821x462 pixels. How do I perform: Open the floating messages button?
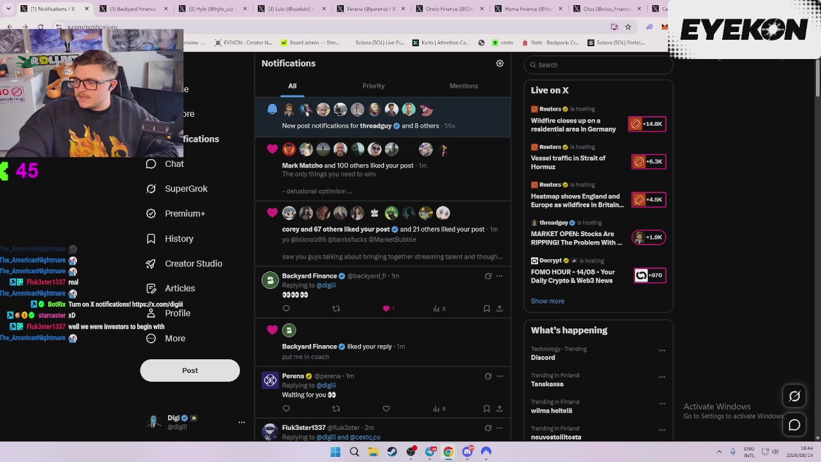pos(795,425)
